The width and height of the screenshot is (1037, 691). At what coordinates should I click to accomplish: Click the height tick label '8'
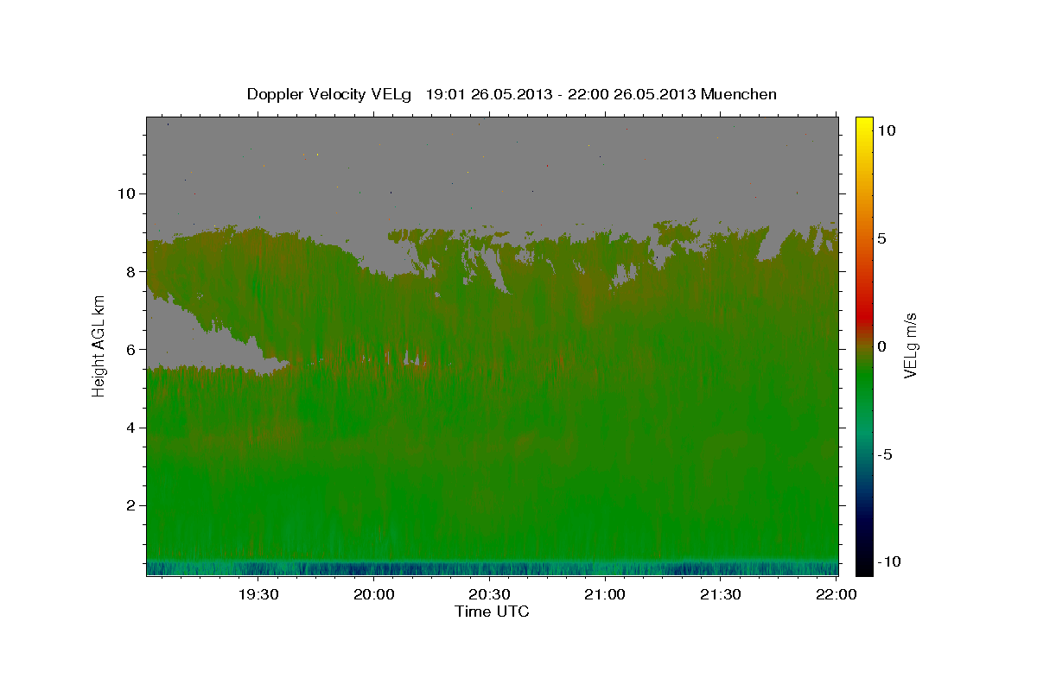[x=132, y=271]
